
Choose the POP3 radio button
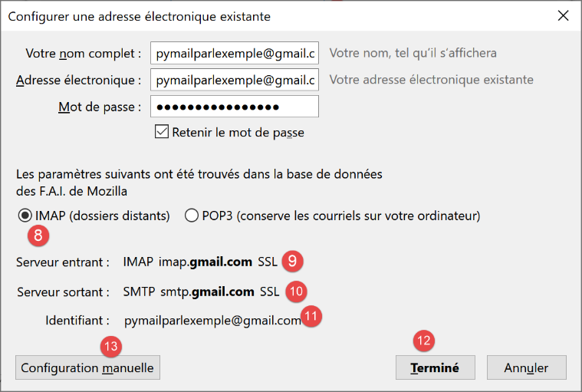[x=192, y=216]
